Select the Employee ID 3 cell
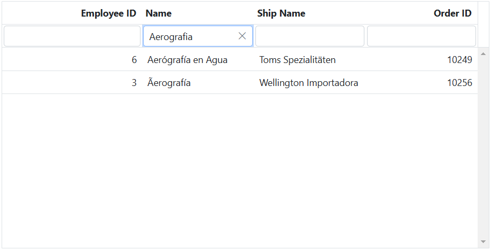The image size is (491, 250). click(x=134, y=83)
